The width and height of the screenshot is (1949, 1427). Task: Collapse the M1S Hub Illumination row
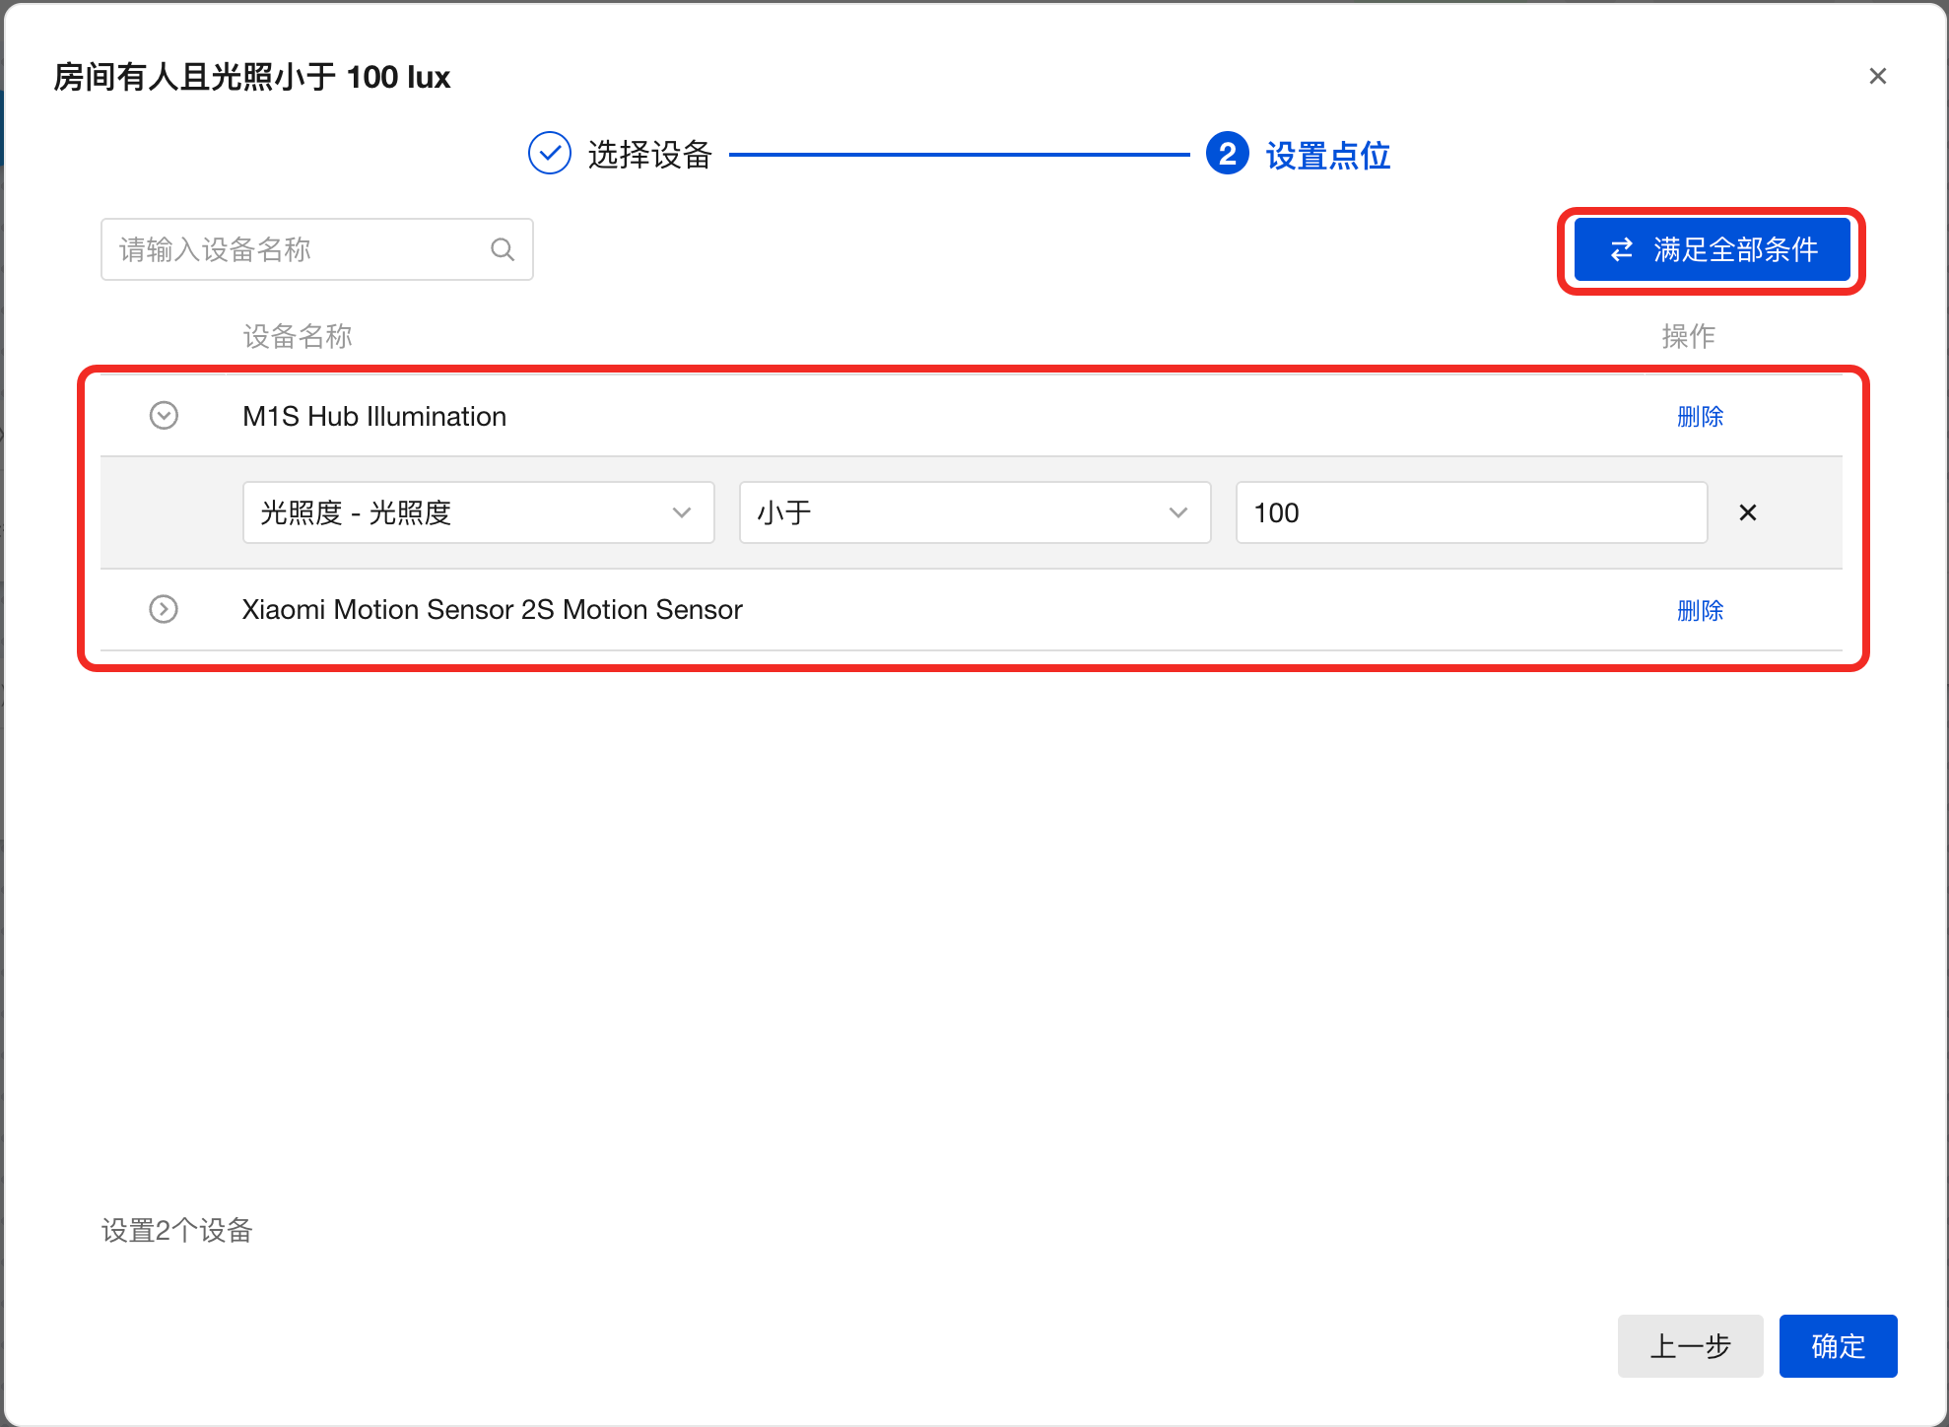(164, 416)
